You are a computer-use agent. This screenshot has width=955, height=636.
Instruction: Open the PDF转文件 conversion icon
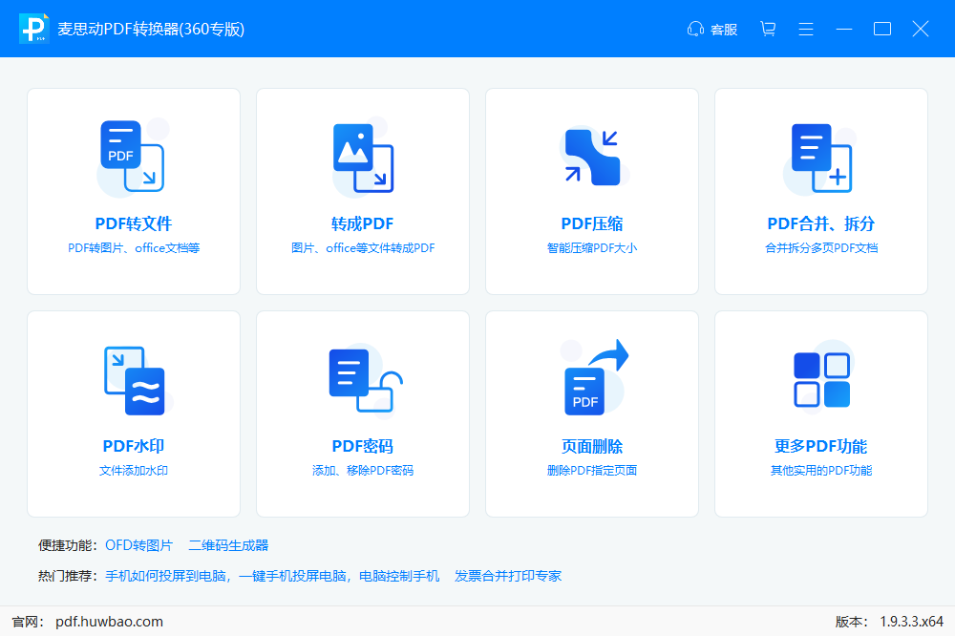click(x=133, y=158)
